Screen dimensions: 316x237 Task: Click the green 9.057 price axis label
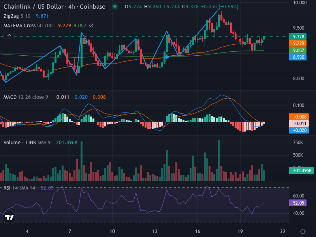click(x=298, y=51)
